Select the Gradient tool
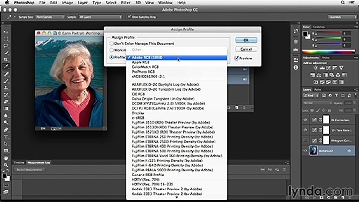The width and height of the screenshot is (359, 202). [6, 109]
